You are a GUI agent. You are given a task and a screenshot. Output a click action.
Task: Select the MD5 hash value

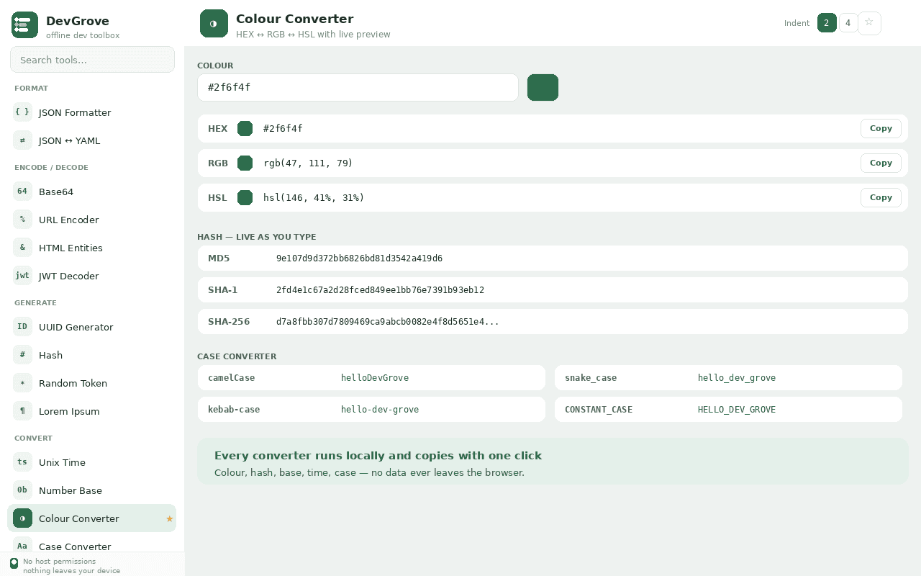(x=359, y=258)
